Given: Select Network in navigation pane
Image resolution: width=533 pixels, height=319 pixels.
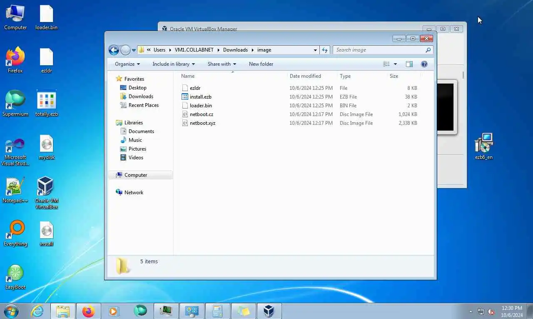Looking at the screenshot, I should click(x=134, y=193).
